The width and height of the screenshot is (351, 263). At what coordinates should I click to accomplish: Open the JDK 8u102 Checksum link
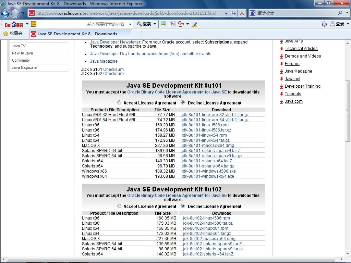[113, 74]
